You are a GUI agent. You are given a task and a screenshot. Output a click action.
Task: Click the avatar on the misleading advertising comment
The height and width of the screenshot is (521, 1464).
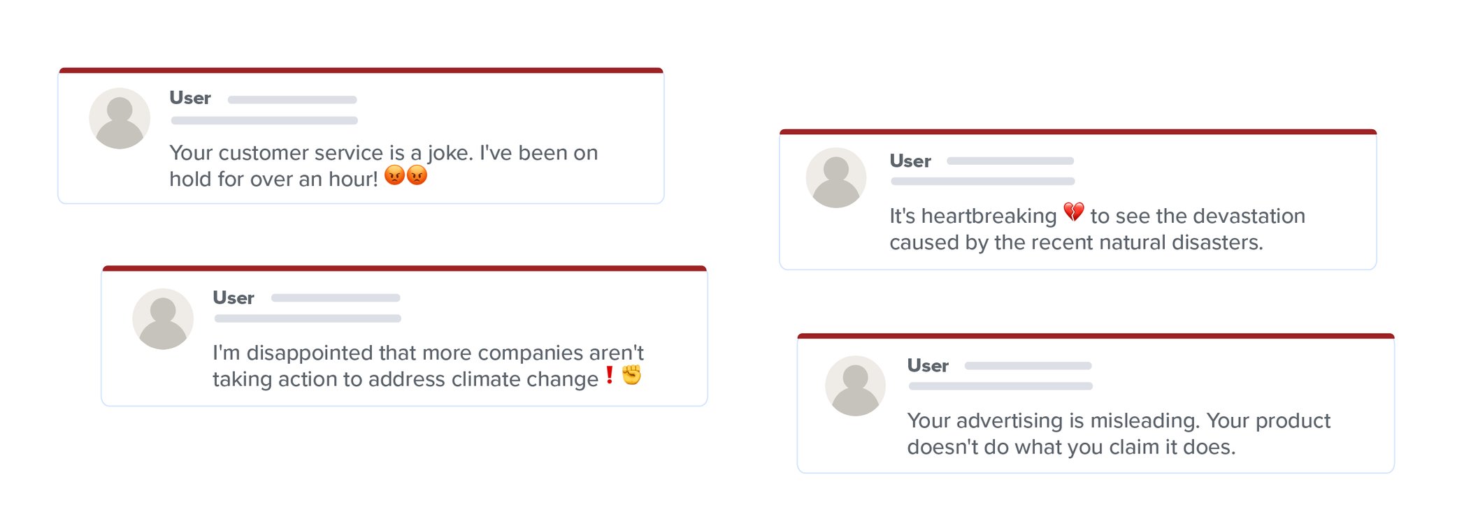[x=855, y=386]
